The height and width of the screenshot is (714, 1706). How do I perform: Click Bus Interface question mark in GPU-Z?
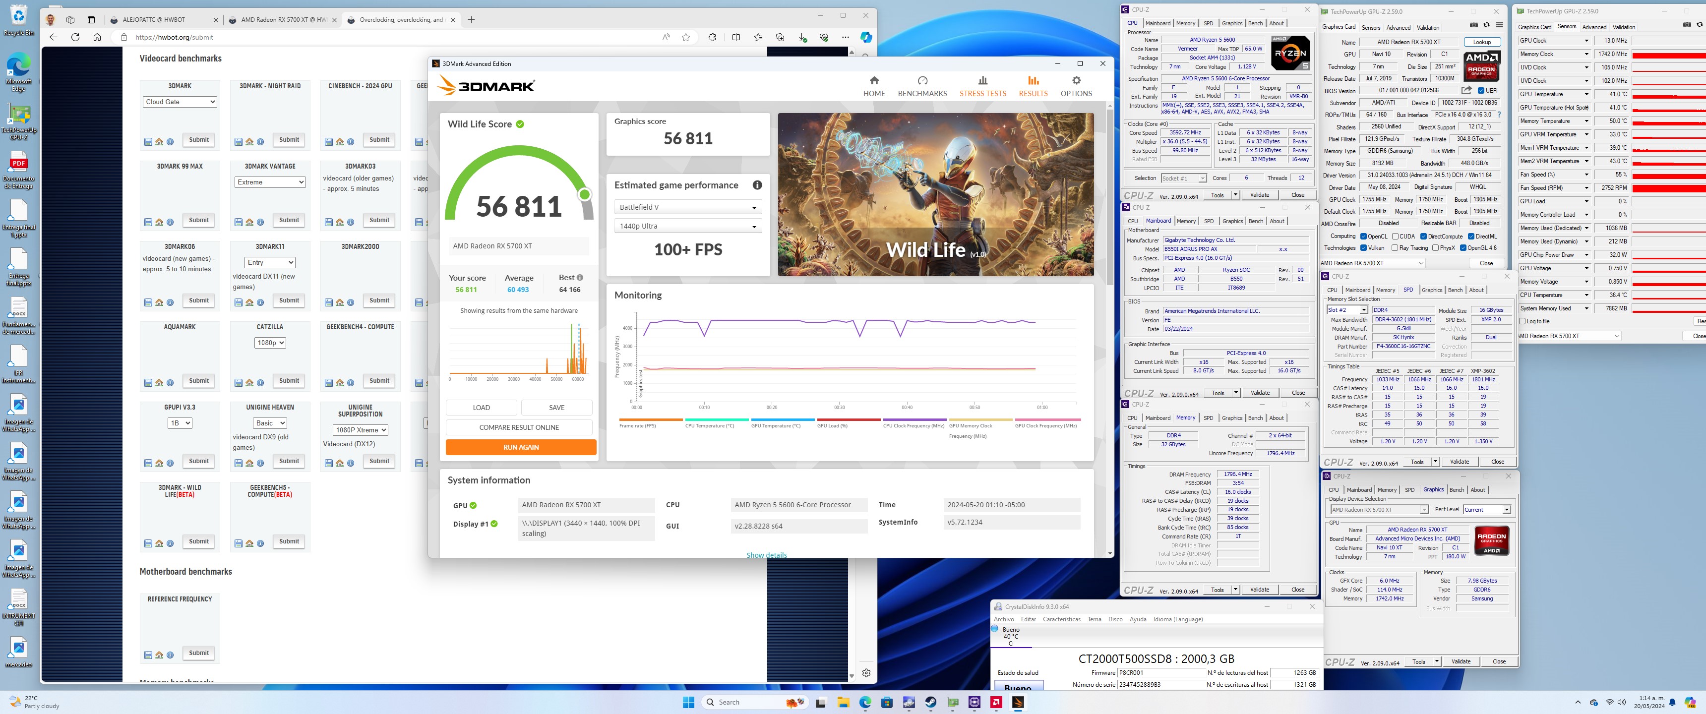point(1499,115)
